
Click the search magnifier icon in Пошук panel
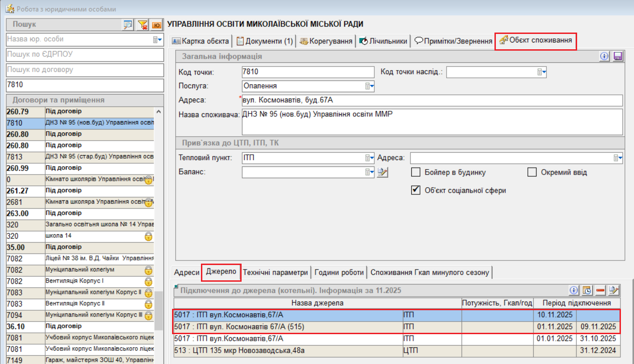pyautogui.click(x=128, y=25)
